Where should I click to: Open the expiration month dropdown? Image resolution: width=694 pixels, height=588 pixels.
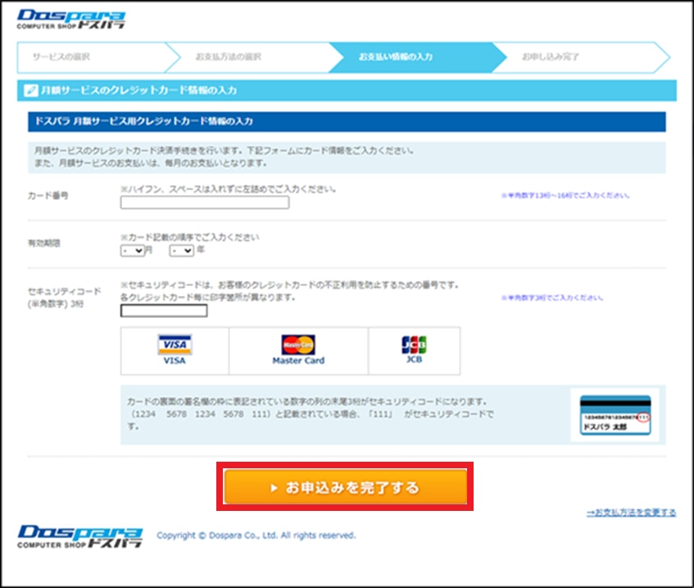click(x=132, y=250)
